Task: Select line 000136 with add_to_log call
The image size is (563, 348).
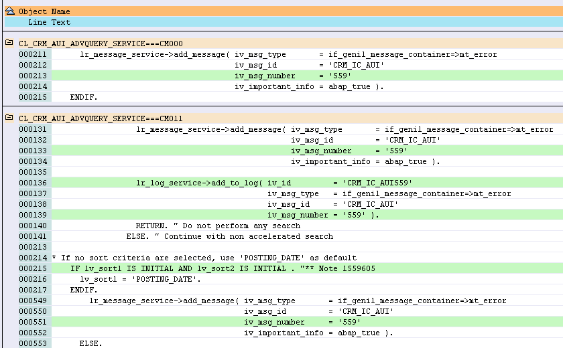Action: tap(307, 183)
